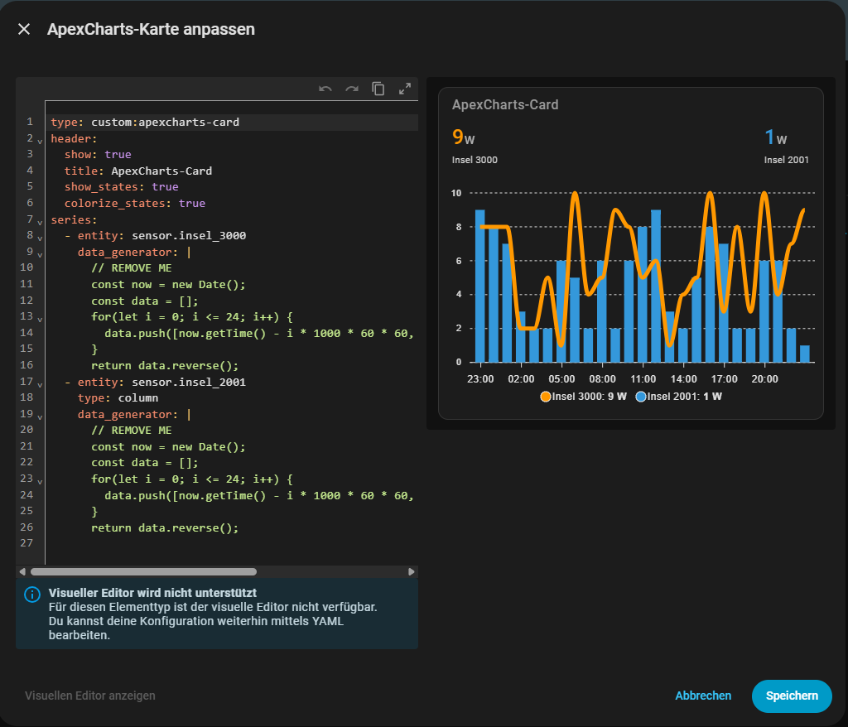Image resolution: width=848 pixels, height=727 pixels.
Task: Click the horizontal scrollbar thumb in editor
Action: coord(143,571)
